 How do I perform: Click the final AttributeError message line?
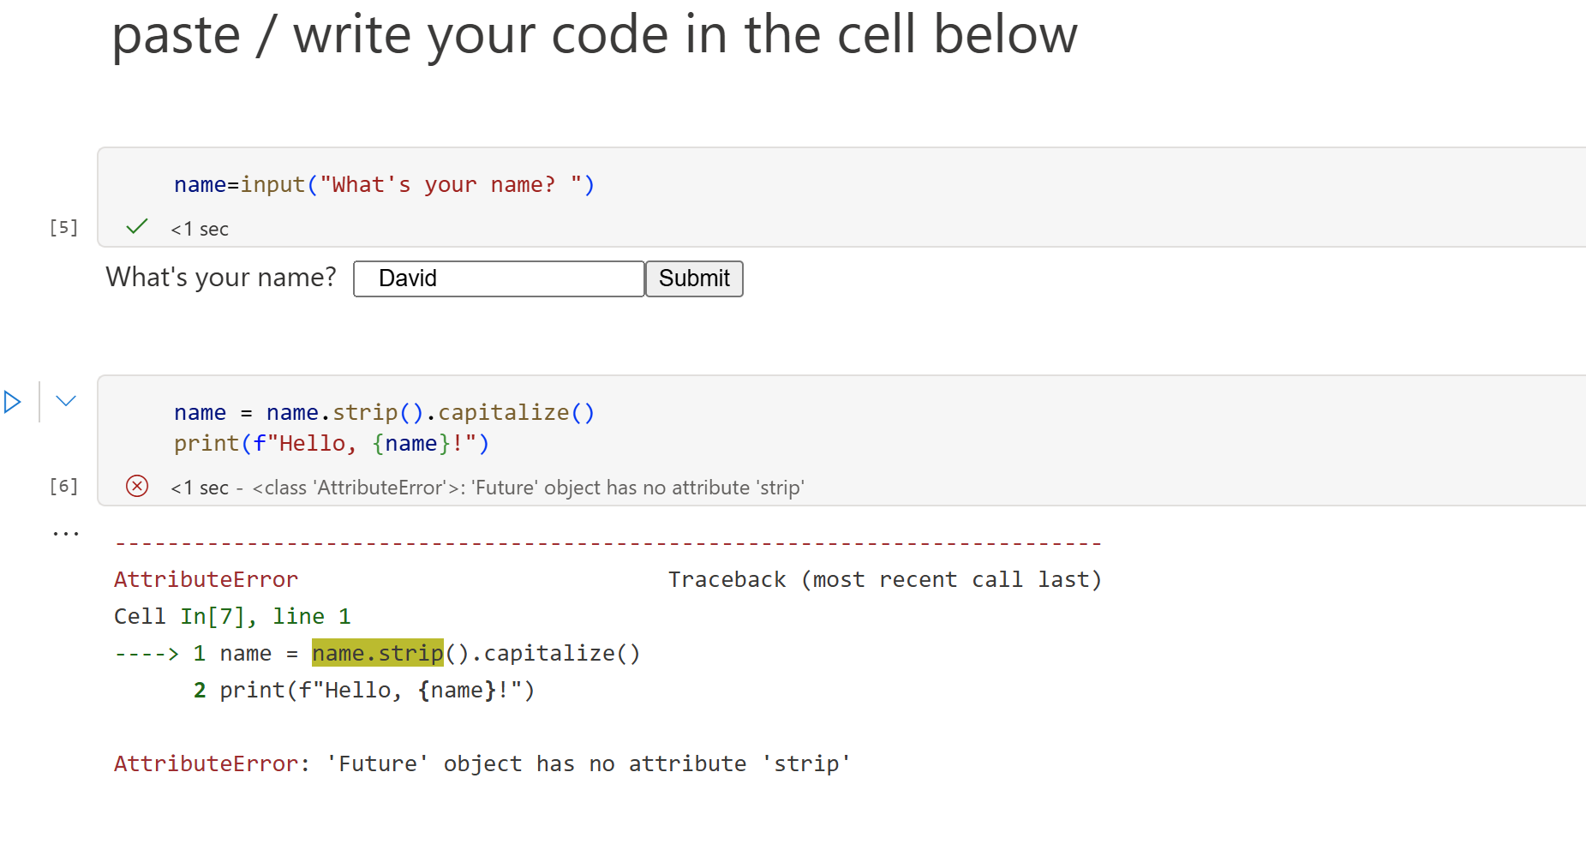(482, 763)
